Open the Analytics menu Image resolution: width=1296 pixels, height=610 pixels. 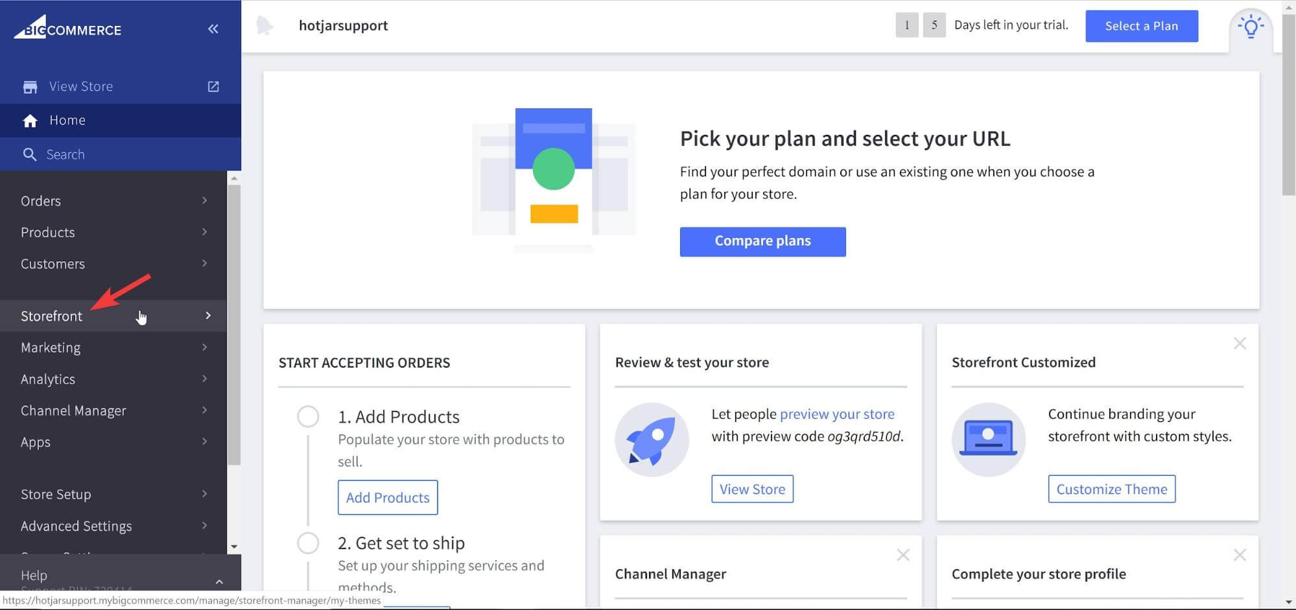[113, 379]
